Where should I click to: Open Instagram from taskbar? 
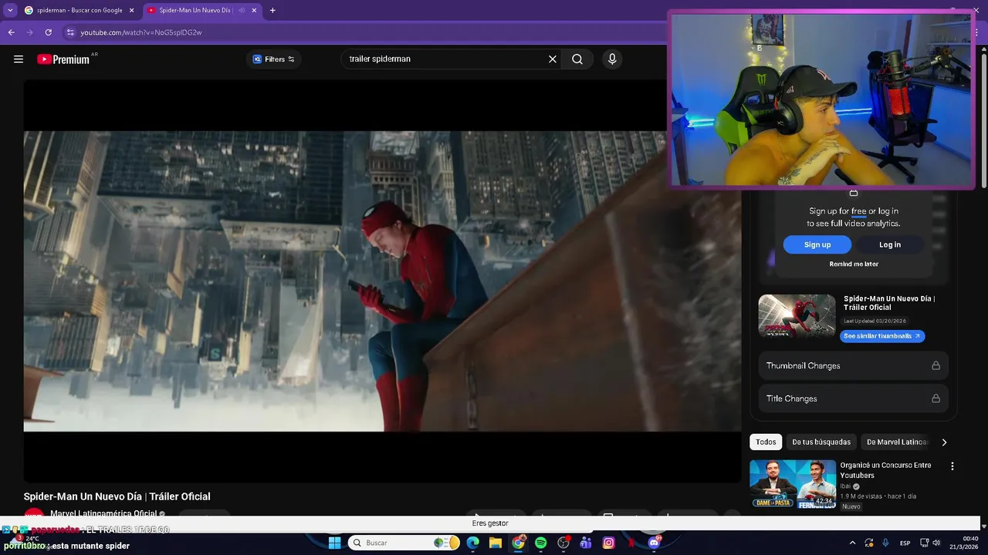pos(608,543)
